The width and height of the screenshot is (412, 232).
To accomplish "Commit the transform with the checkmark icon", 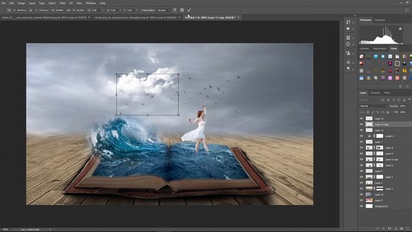I will pos(189,10).
